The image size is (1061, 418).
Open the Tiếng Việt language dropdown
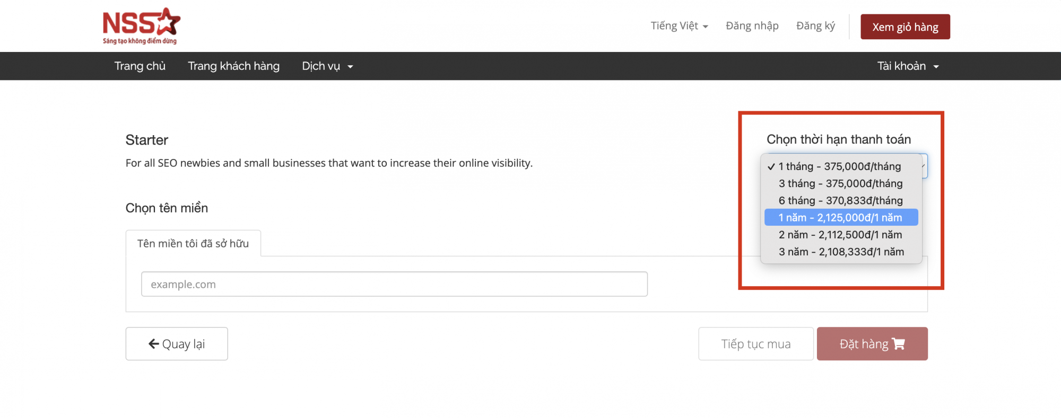point(679,26)
